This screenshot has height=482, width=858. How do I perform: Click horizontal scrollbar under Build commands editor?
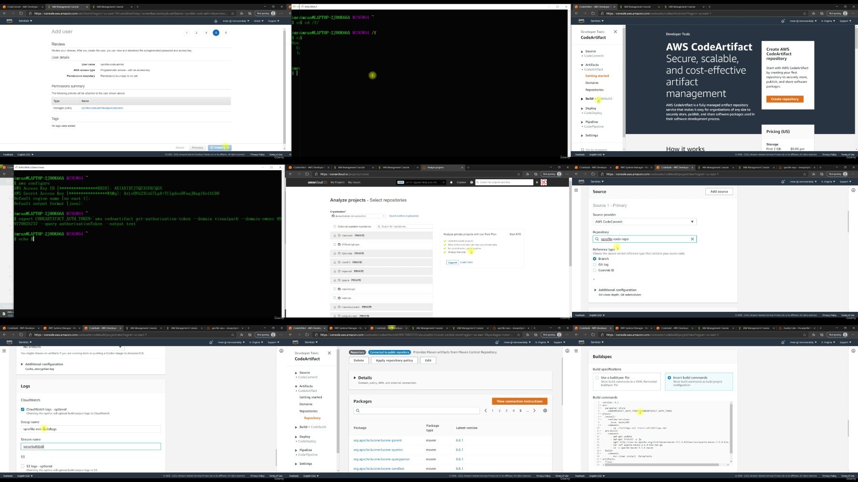pos(663,464)
